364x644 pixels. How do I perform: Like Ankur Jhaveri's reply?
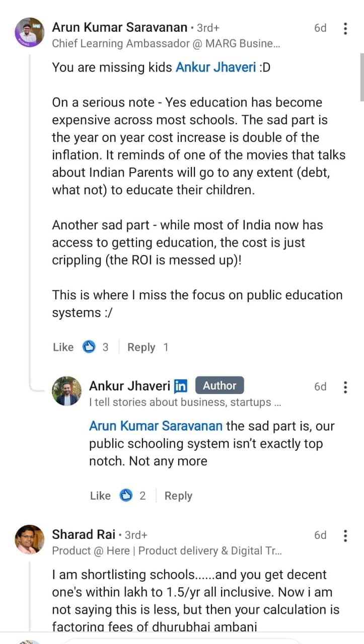[x=100, y=496]
